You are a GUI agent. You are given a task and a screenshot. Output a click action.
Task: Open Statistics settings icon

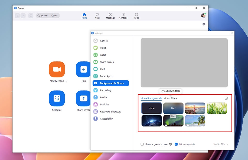coord(96,104)
